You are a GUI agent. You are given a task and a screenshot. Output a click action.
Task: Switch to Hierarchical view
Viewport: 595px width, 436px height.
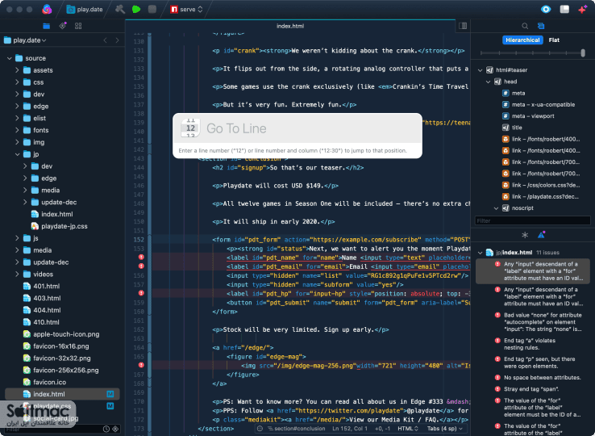pos(522,40)
